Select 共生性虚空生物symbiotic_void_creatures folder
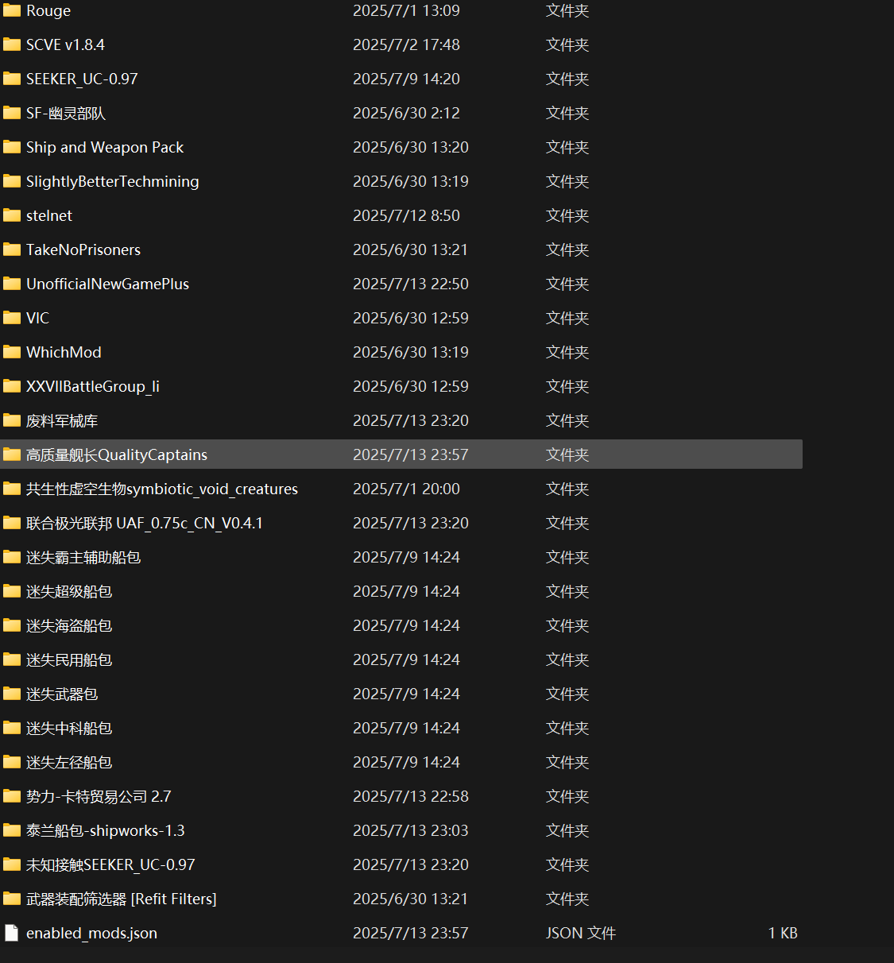Image resolution: width=894 pixels, height=963 pixels. click(162, 489)
